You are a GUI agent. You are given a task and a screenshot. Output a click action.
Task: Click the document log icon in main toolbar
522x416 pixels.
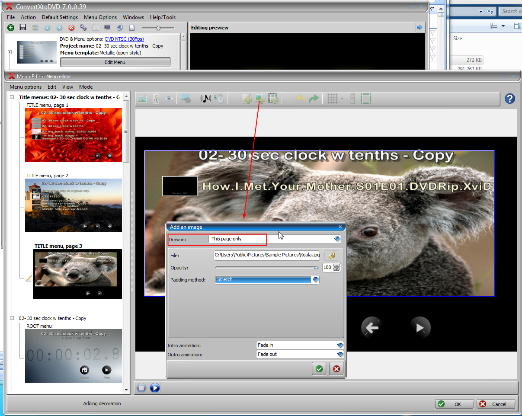click(132, 28)
